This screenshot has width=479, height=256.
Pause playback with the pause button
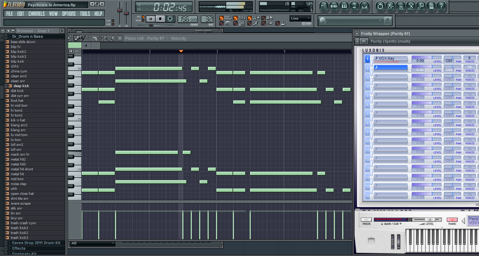[x=150, y=19]
